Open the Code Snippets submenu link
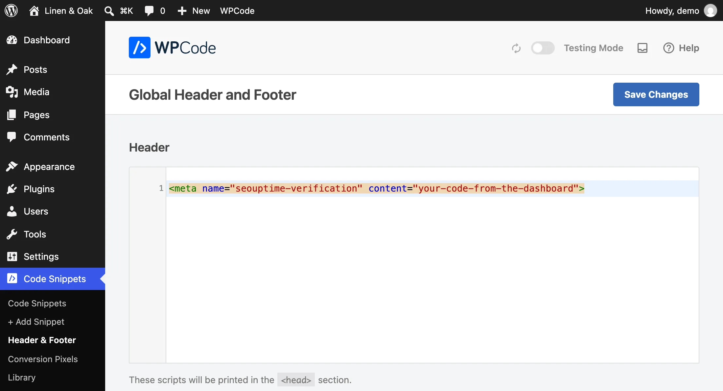Screen dimensions: 723x391 (37, 303)
